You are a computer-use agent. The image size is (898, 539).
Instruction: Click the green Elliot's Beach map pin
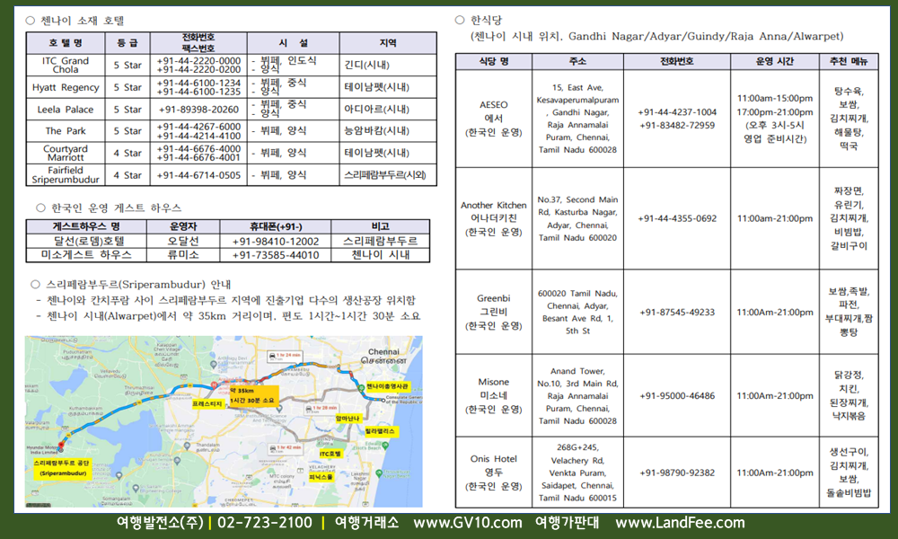[385, 445]
